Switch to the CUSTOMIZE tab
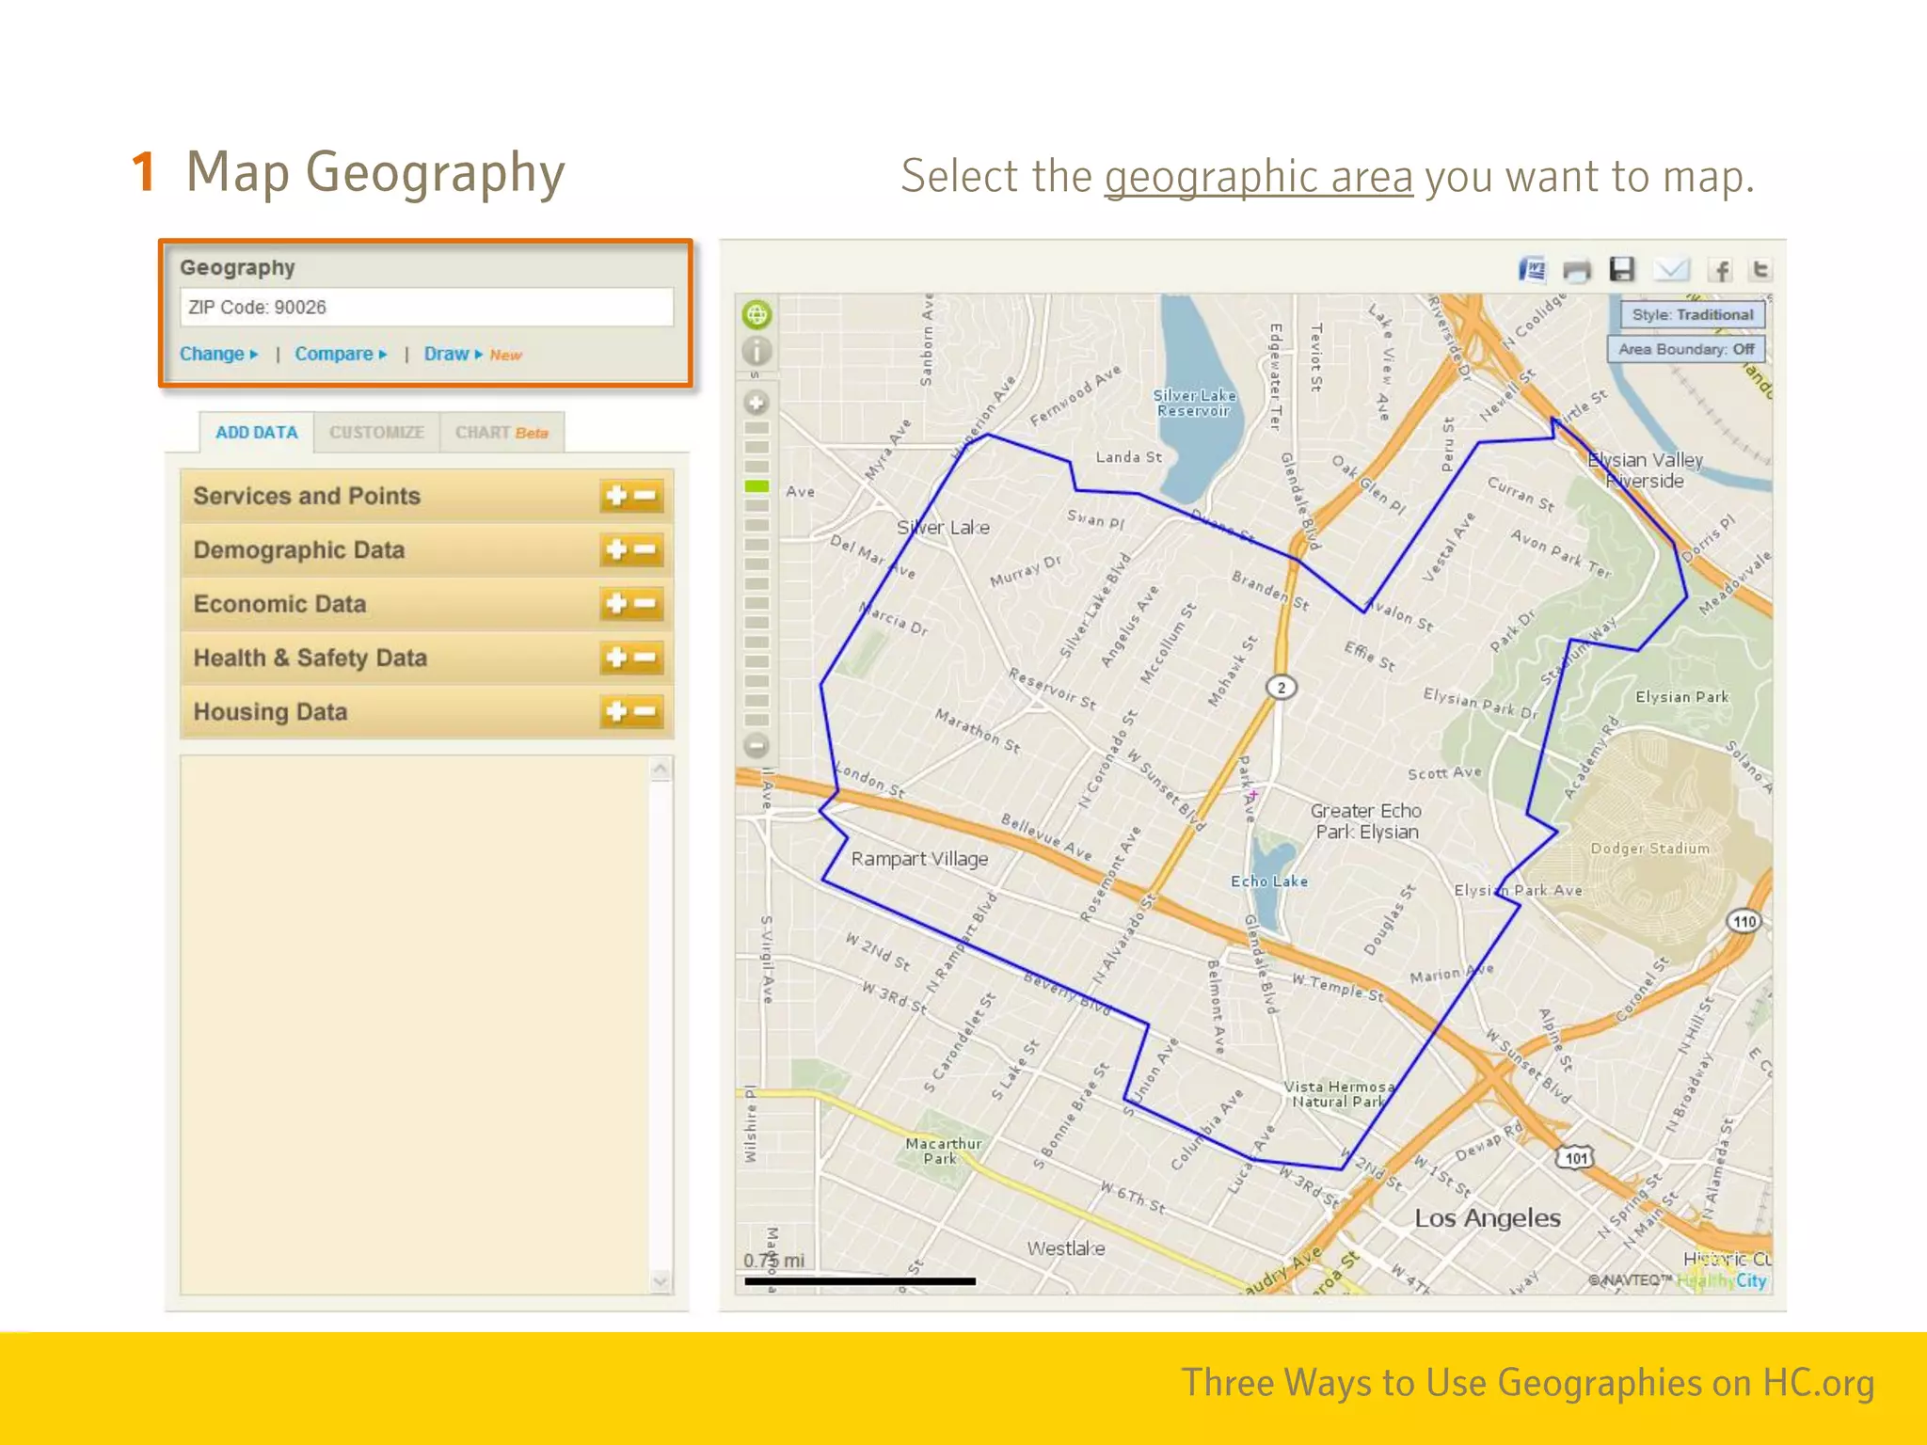The image size is (1927, 1445). coord(376,433)
